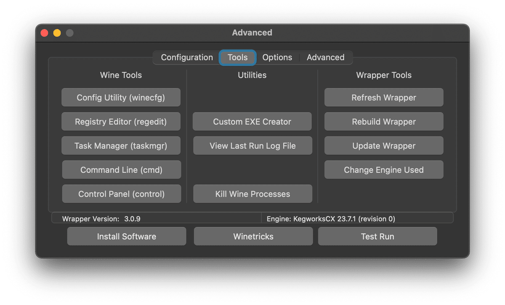The width and height of the screenshot is (505, 305).
Task: Select the Tools tab
Action: point(238,57)
